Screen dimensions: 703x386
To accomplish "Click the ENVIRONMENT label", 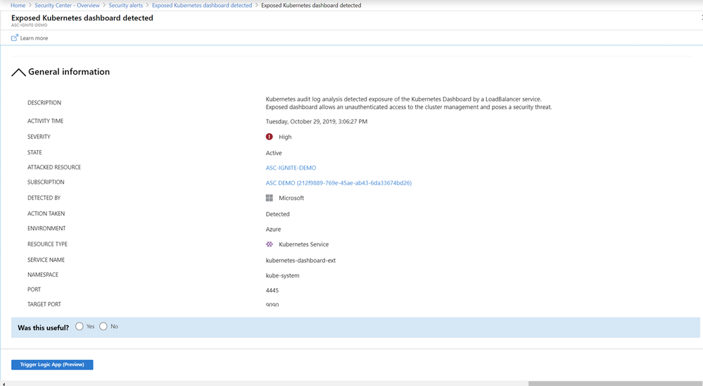I will (x=46, y=228).
